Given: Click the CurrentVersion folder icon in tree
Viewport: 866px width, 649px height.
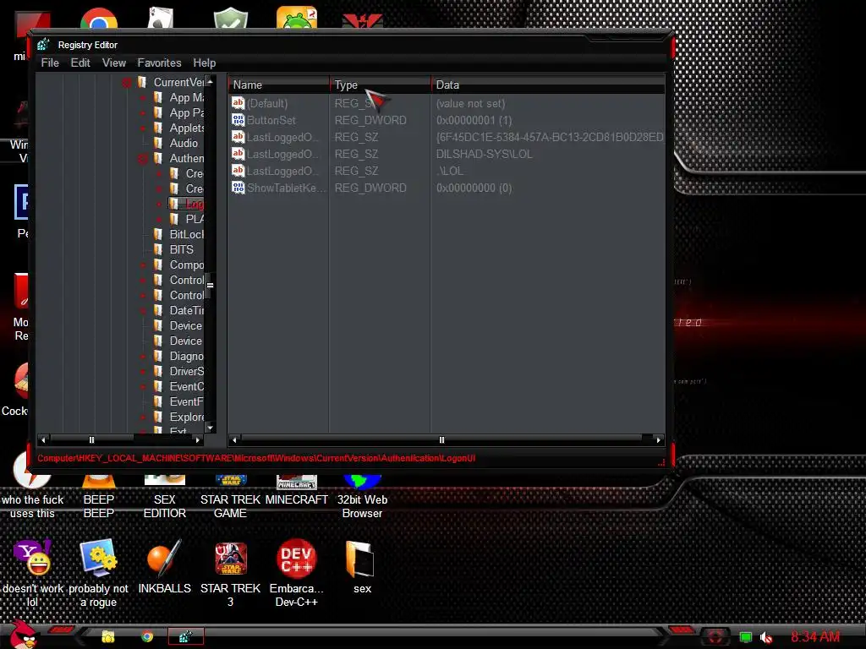Looking at the screenshot, I should tap(142, 82).
